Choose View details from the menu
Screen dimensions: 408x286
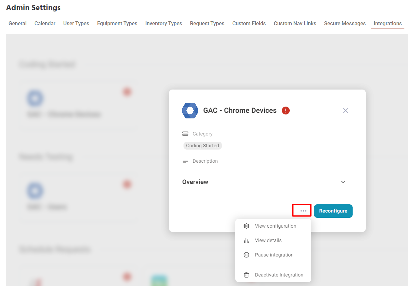[x=273, y=240]
